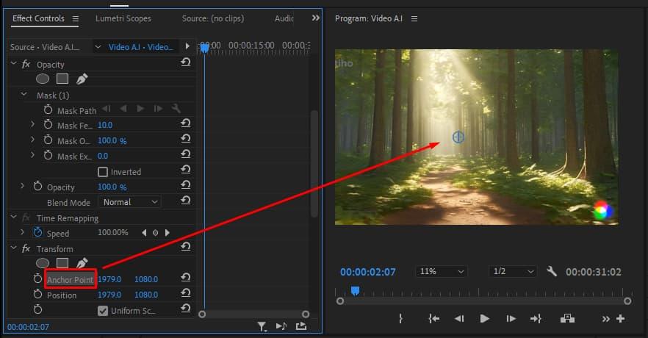
Task: Collapse the Opacity effect section
Action: (14, 64)
